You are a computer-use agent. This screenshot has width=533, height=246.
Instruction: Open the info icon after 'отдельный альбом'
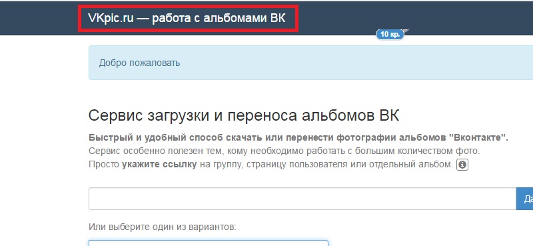coord(462,165)
